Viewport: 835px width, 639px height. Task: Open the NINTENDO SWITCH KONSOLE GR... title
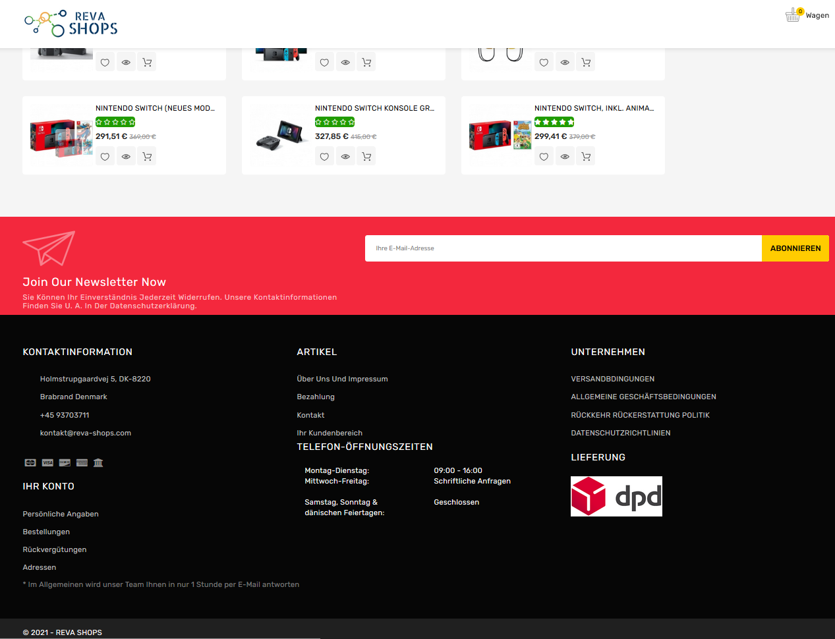coord(374,108)
